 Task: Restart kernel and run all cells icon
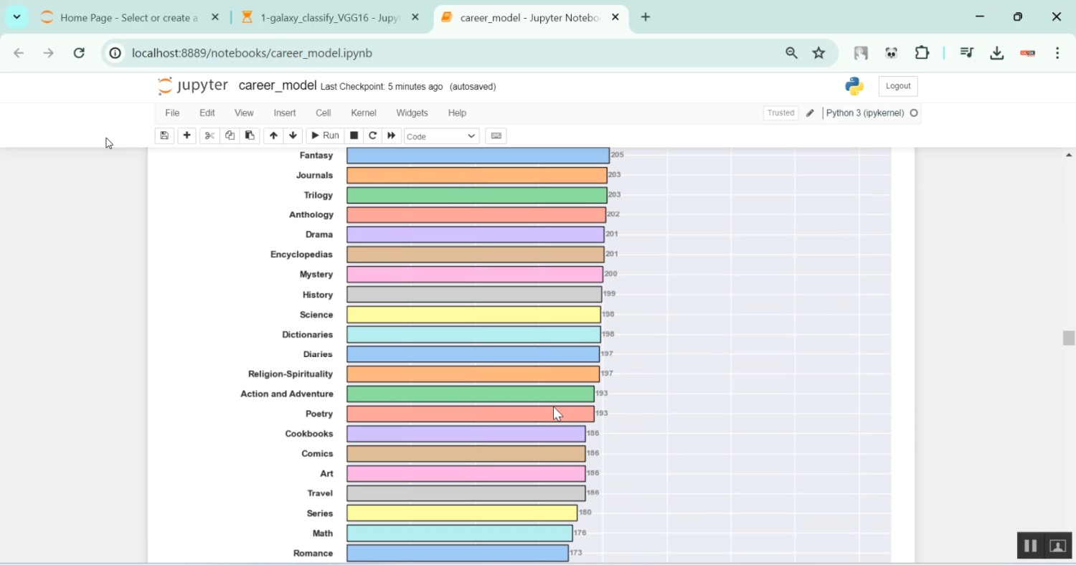click(x=391, y=136)
